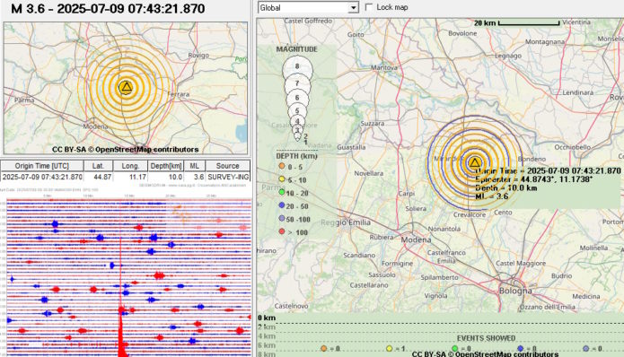Click the Depth[km] column header
624x357 pixels.
click(x=165, y=166)
